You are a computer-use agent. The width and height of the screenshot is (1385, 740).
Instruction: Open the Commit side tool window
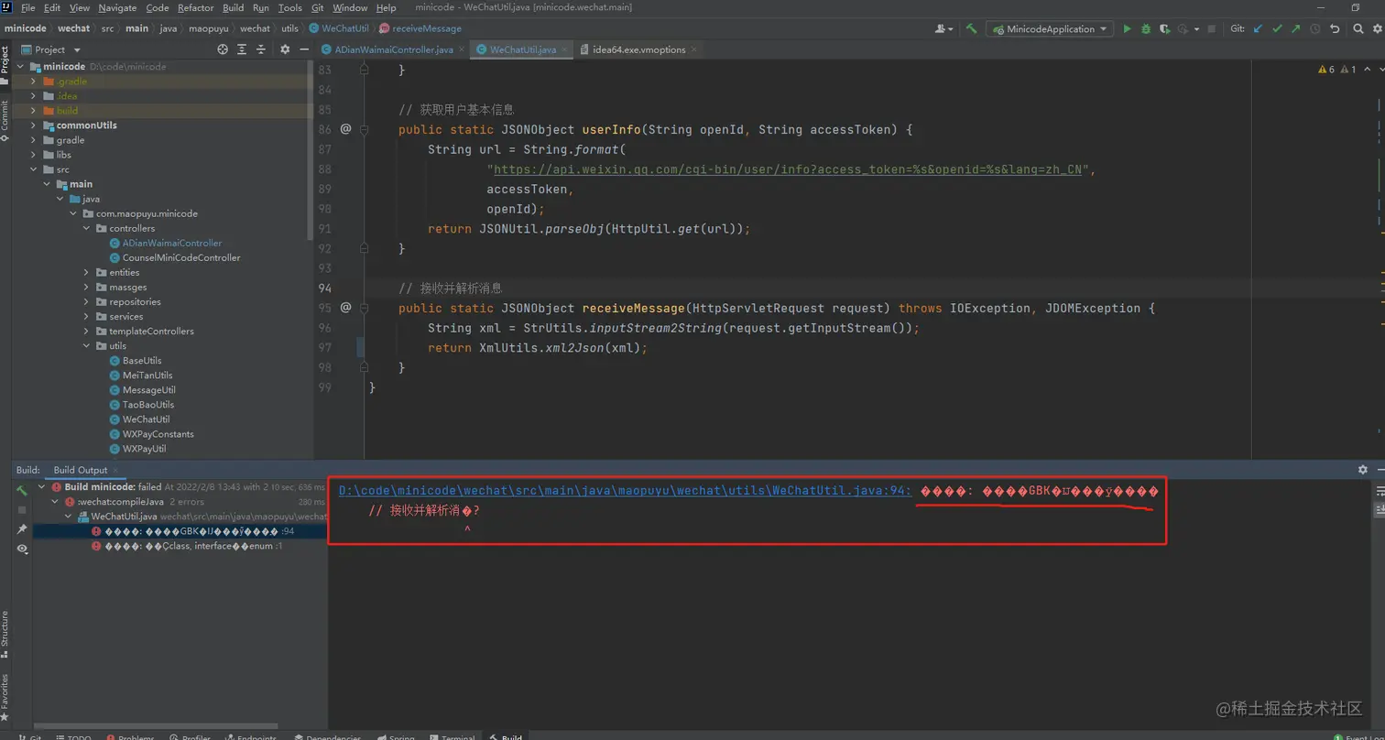[5, 120]
